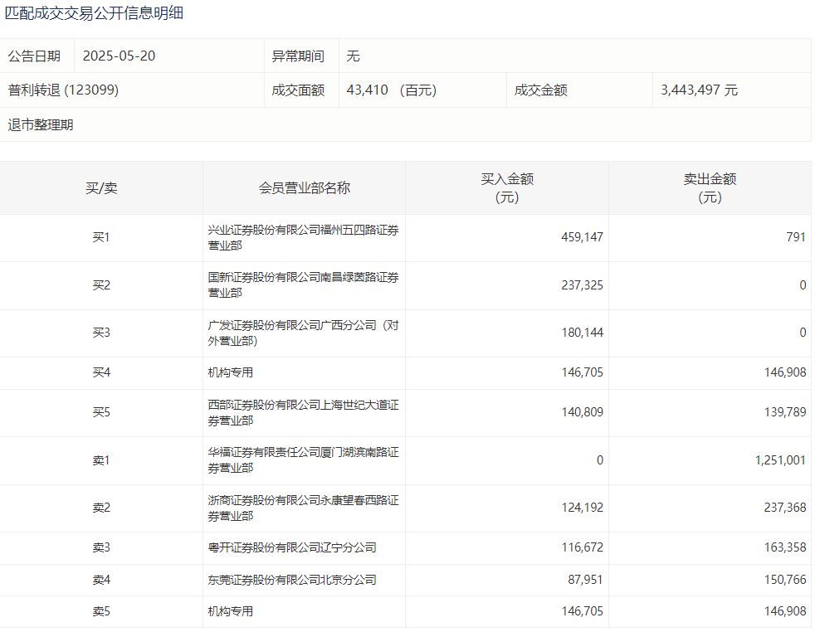
Task: Click 粤开证券股份有限公司辽宁分公司
Action: [x=292, y=548]
